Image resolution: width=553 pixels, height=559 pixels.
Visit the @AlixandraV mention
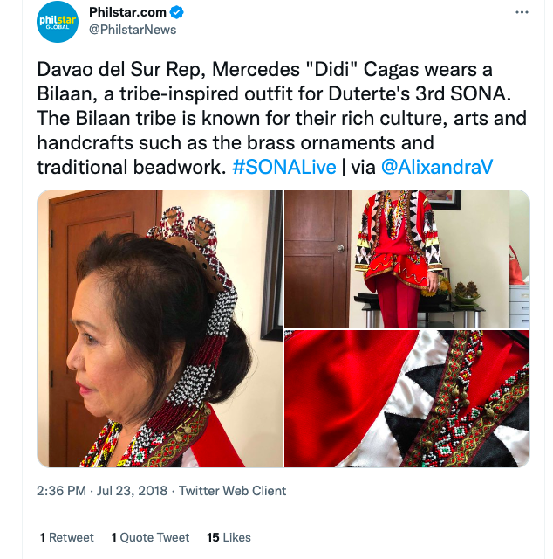(437, 167)
